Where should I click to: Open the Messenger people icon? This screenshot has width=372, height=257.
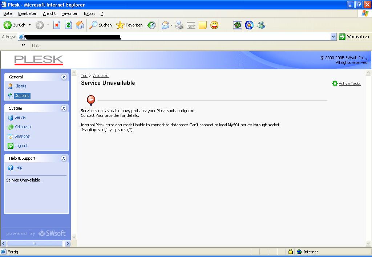(261, 25)
